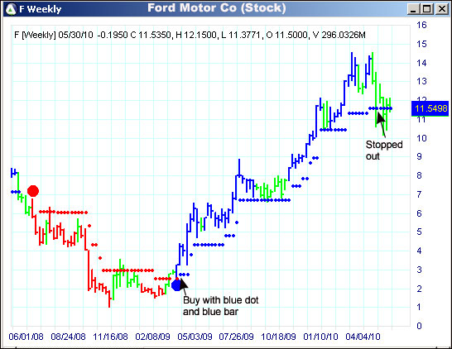The image size is (452, 349).
Task: Maximize the F Weekly chart window
Action: pyautogui.click(x=427, y=9)
